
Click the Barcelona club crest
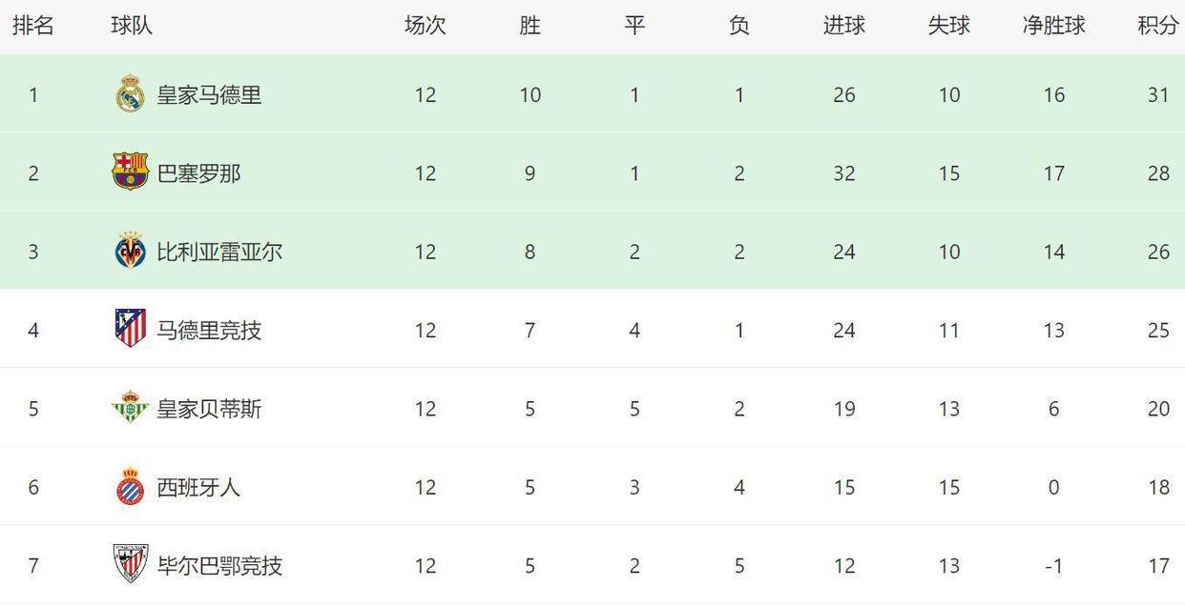coord(130,172)
